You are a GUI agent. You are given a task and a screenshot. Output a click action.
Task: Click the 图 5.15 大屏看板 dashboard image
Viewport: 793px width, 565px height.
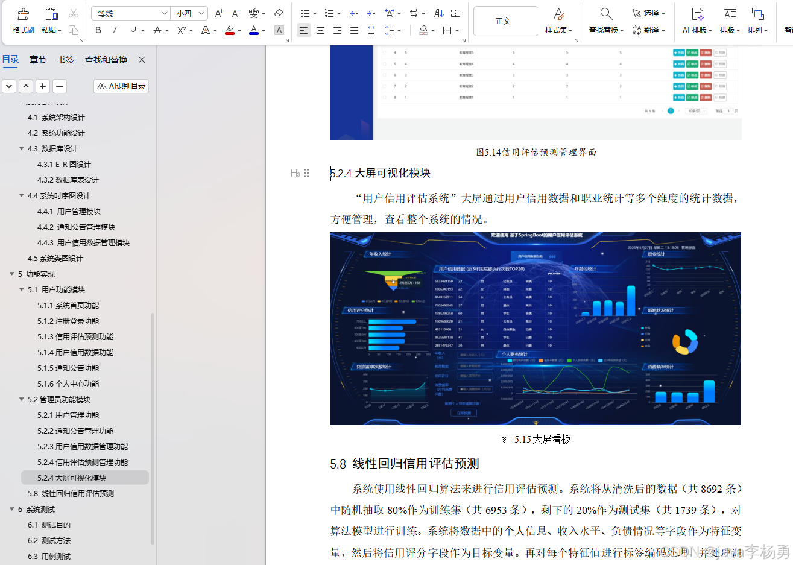(536, 329)
